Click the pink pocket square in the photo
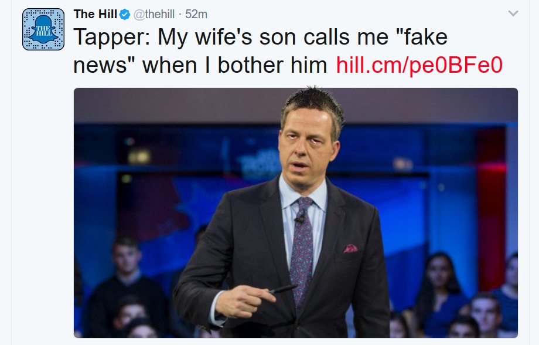This screenshot has height=345, width=539. point(350,248)
